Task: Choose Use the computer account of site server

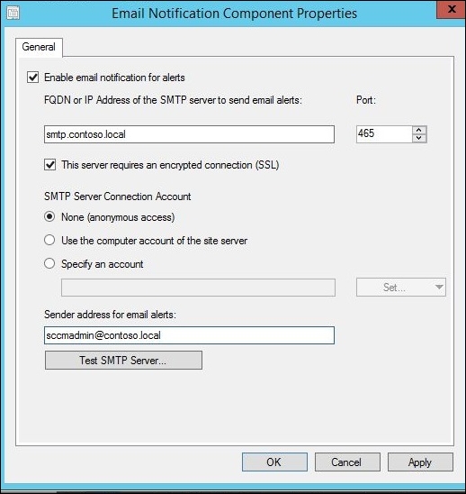Action: click(49, 240)
